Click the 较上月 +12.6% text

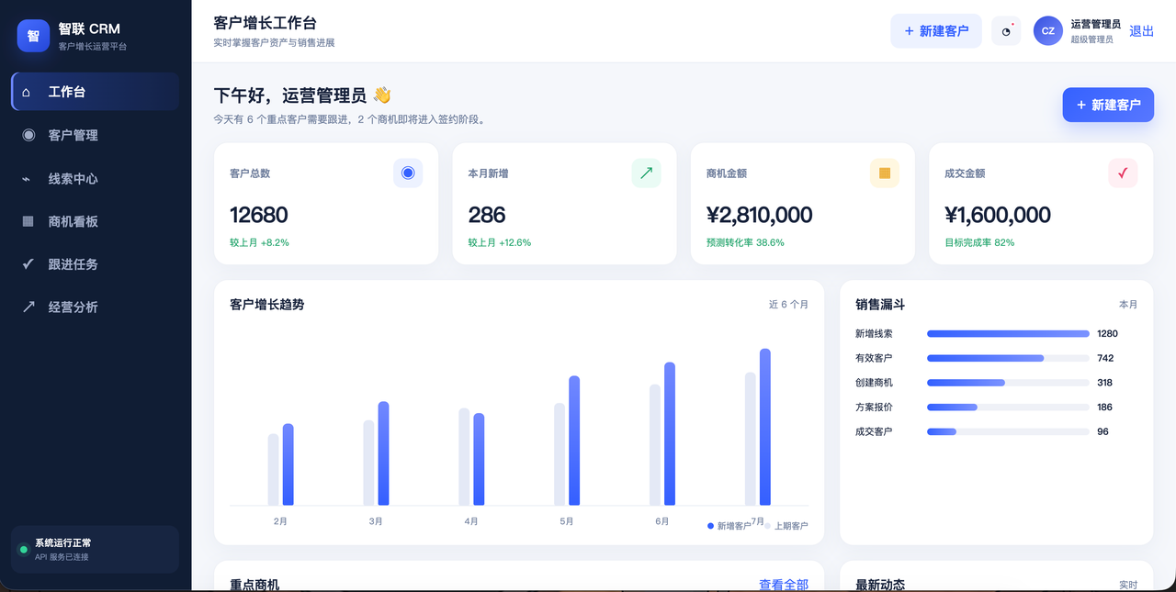coord(500,243)
